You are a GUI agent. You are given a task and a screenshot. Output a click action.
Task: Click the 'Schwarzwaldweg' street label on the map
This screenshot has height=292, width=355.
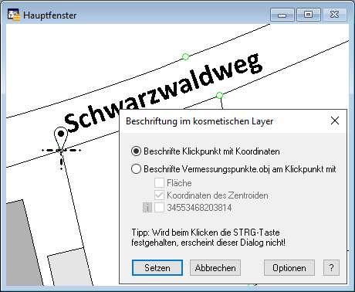point(164,92)
